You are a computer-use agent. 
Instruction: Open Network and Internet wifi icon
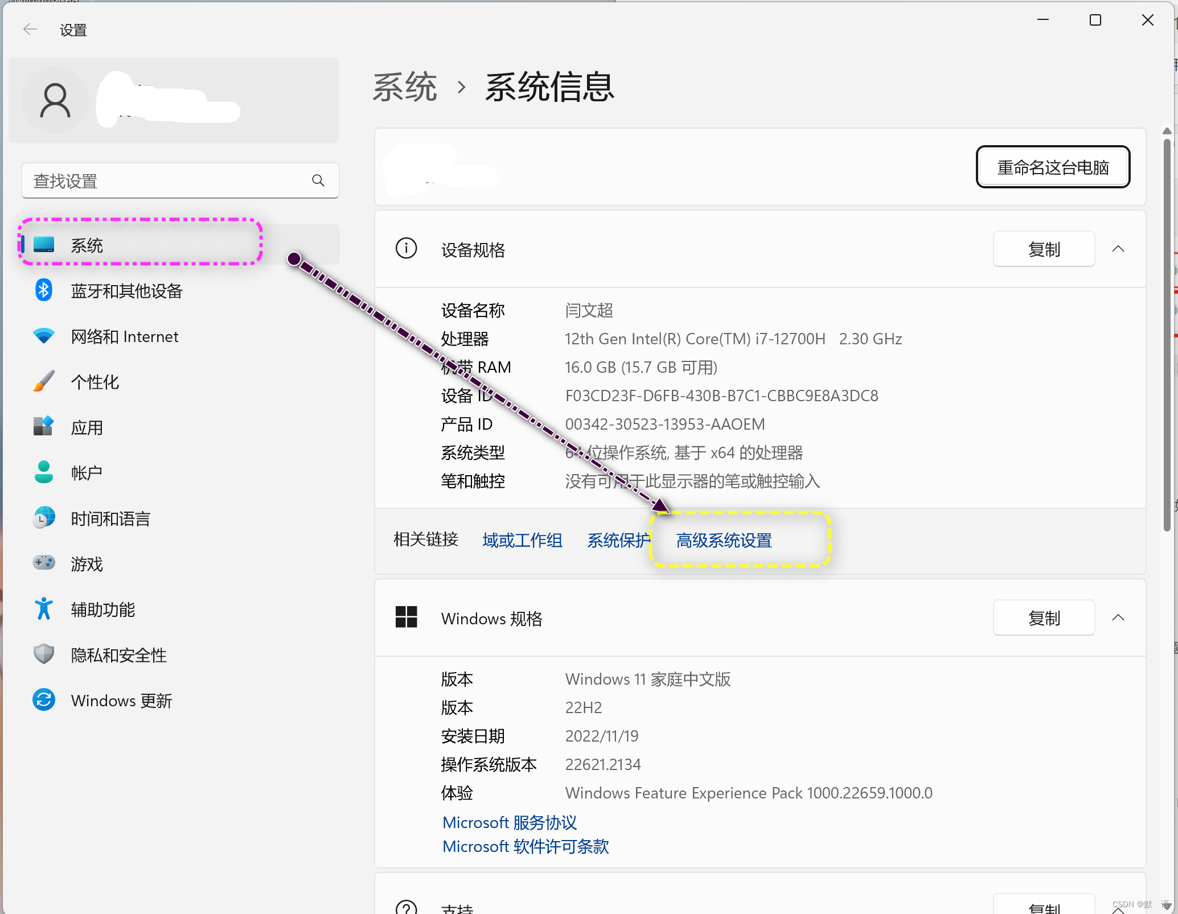43,336
